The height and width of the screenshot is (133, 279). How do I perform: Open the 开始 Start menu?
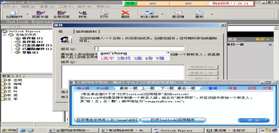coord(9,130)
